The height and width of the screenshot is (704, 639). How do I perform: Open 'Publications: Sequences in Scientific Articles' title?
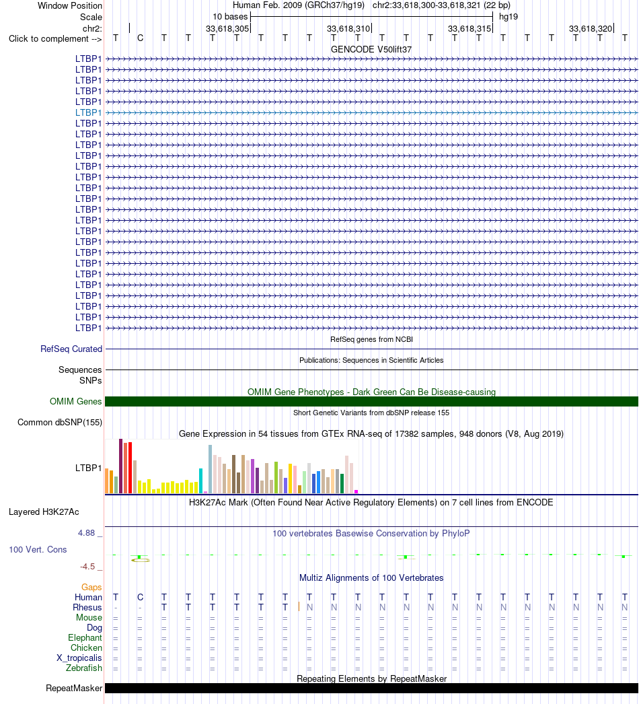point(371,360)
